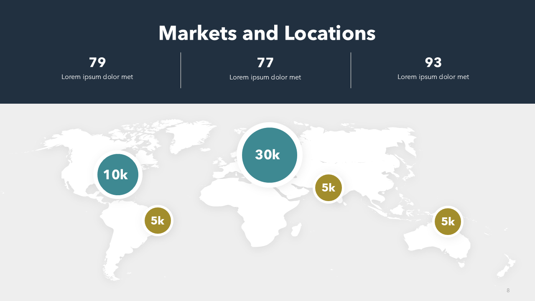Click the vertical divider between 79 and 77

pyautogui.click(x=181, y=70)
